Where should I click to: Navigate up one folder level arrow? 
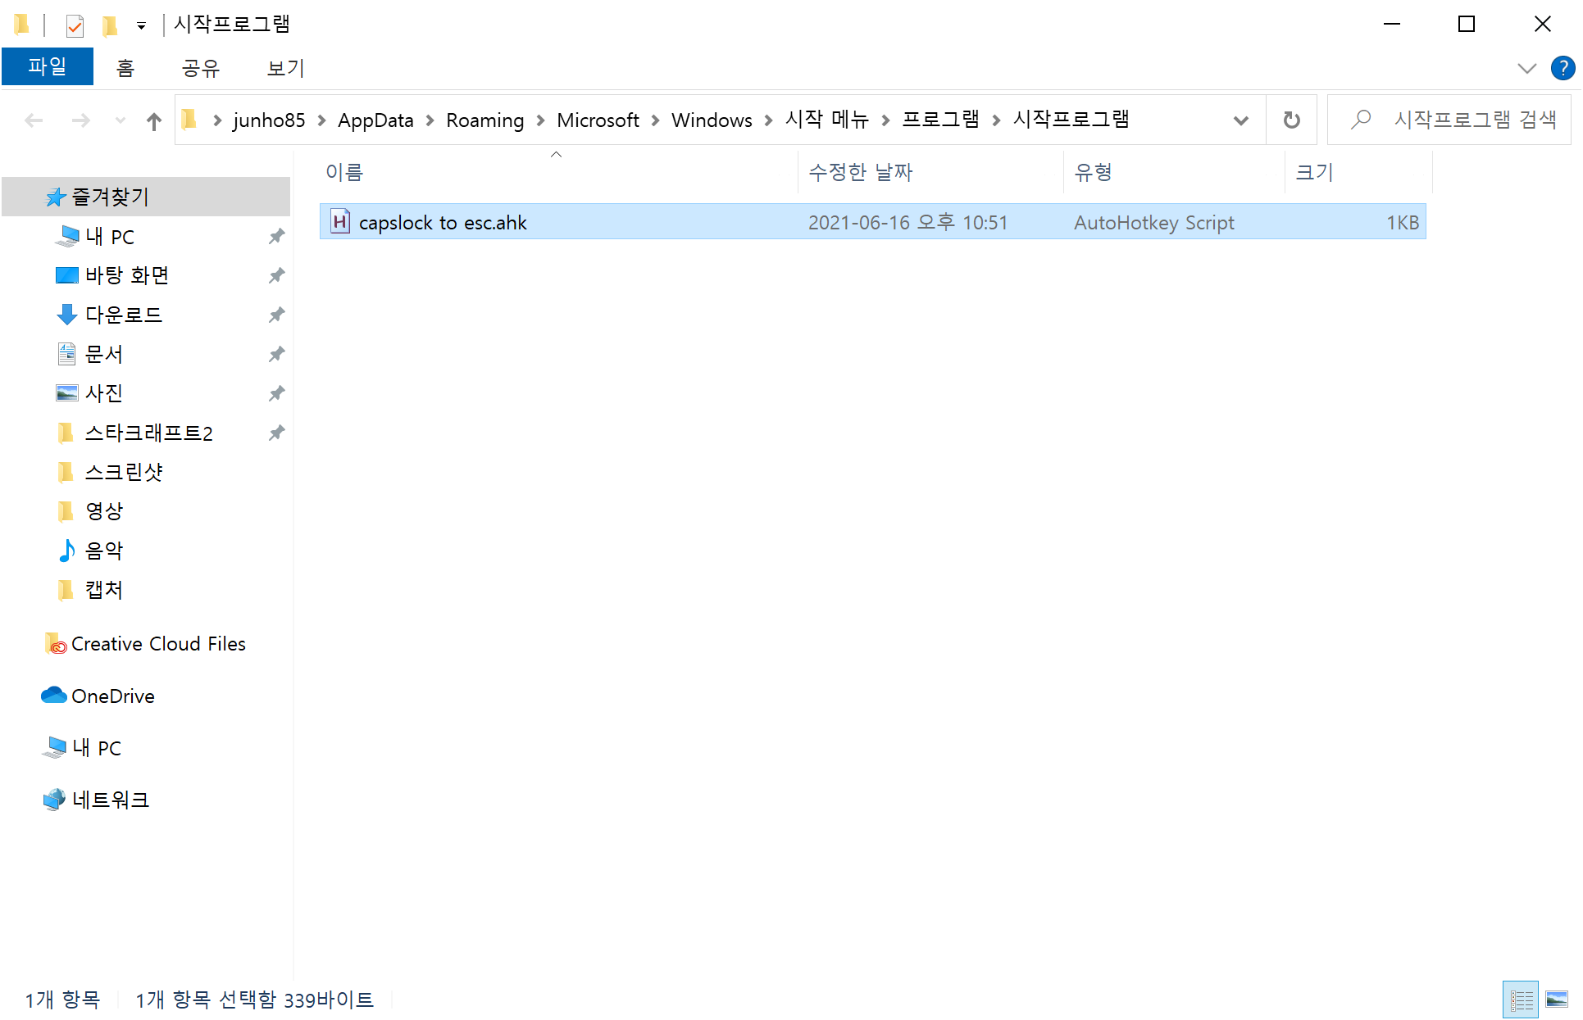tap(153, 121)
